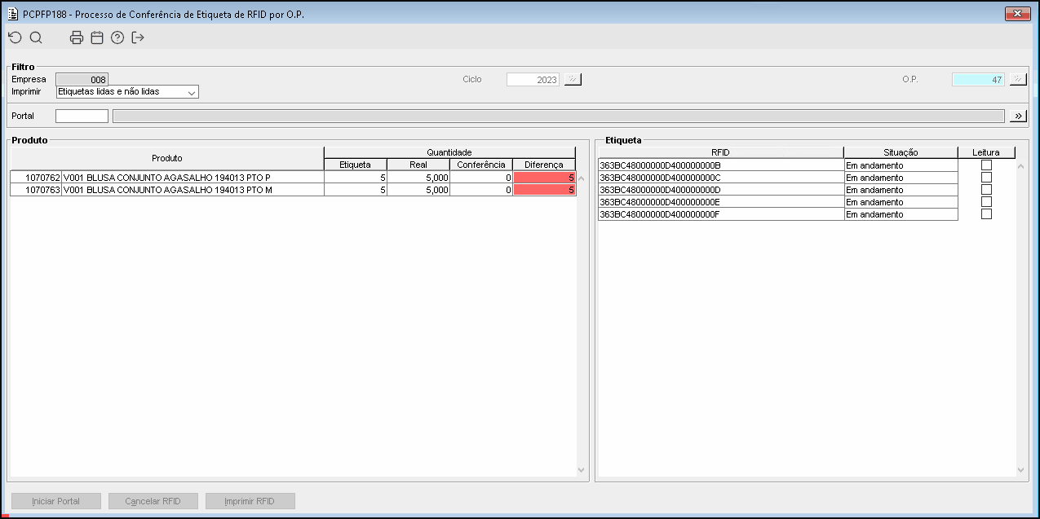This screenshot has width=1040, height=519.
Task: Select product row 1070762 BLUSA CONJUNTO PTO P
Action: (x=293, y=178)
